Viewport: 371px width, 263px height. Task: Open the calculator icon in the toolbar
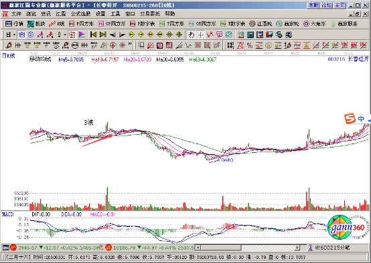tap(250, 35)
